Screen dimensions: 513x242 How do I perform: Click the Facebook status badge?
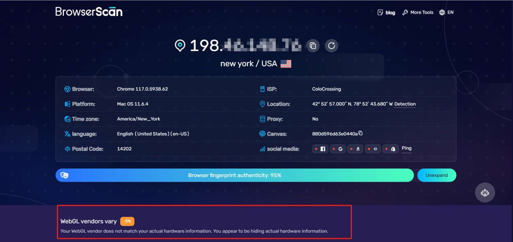[x=320, y=149]
